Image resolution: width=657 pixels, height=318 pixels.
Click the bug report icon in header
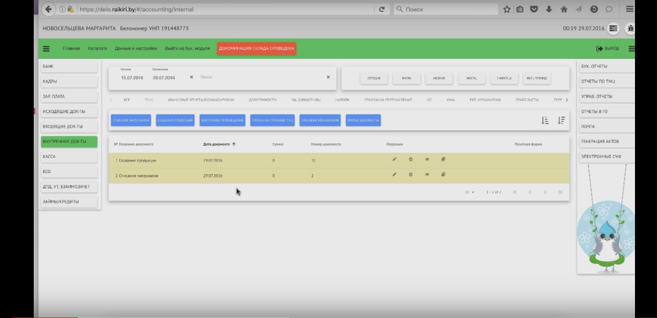[x=630, y=28]
